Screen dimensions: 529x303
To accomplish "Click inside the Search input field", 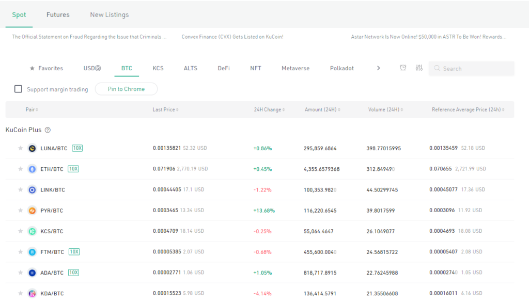I will (470, 68).
